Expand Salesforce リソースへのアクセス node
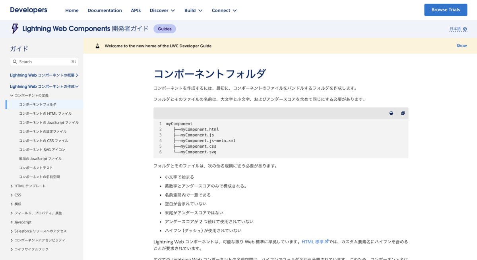The width and height of the screenshot is (477, 260). (x=12, y=231)
